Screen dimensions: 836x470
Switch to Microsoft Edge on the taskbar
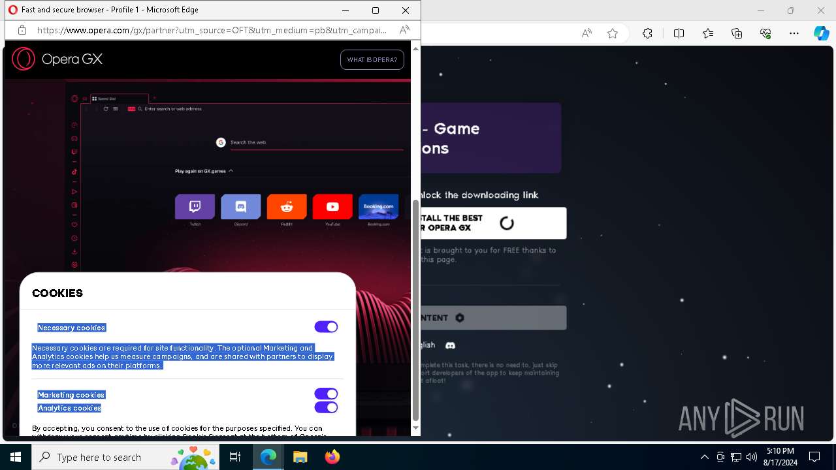coord(268,457)
